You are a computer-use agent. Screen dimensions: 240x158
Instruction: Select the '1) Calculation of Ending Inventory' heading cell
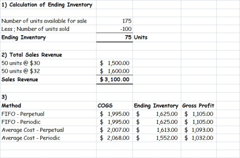48,5
